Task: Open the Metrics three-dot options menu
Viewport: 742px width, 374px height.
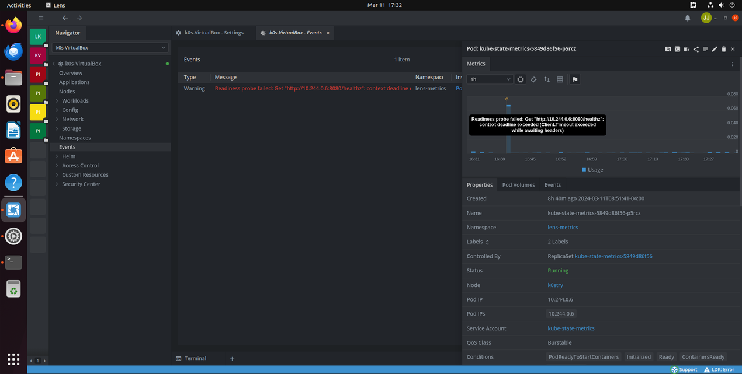Action: click(x=733, y=64)
